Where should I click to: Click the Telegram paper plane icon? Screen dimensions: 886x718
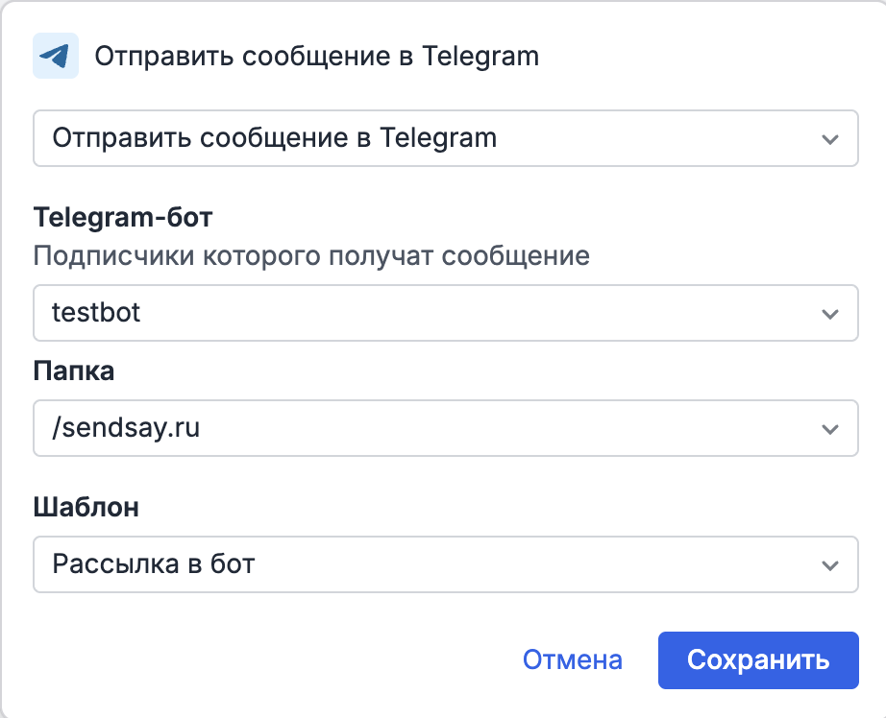click(x=55, y=55)
